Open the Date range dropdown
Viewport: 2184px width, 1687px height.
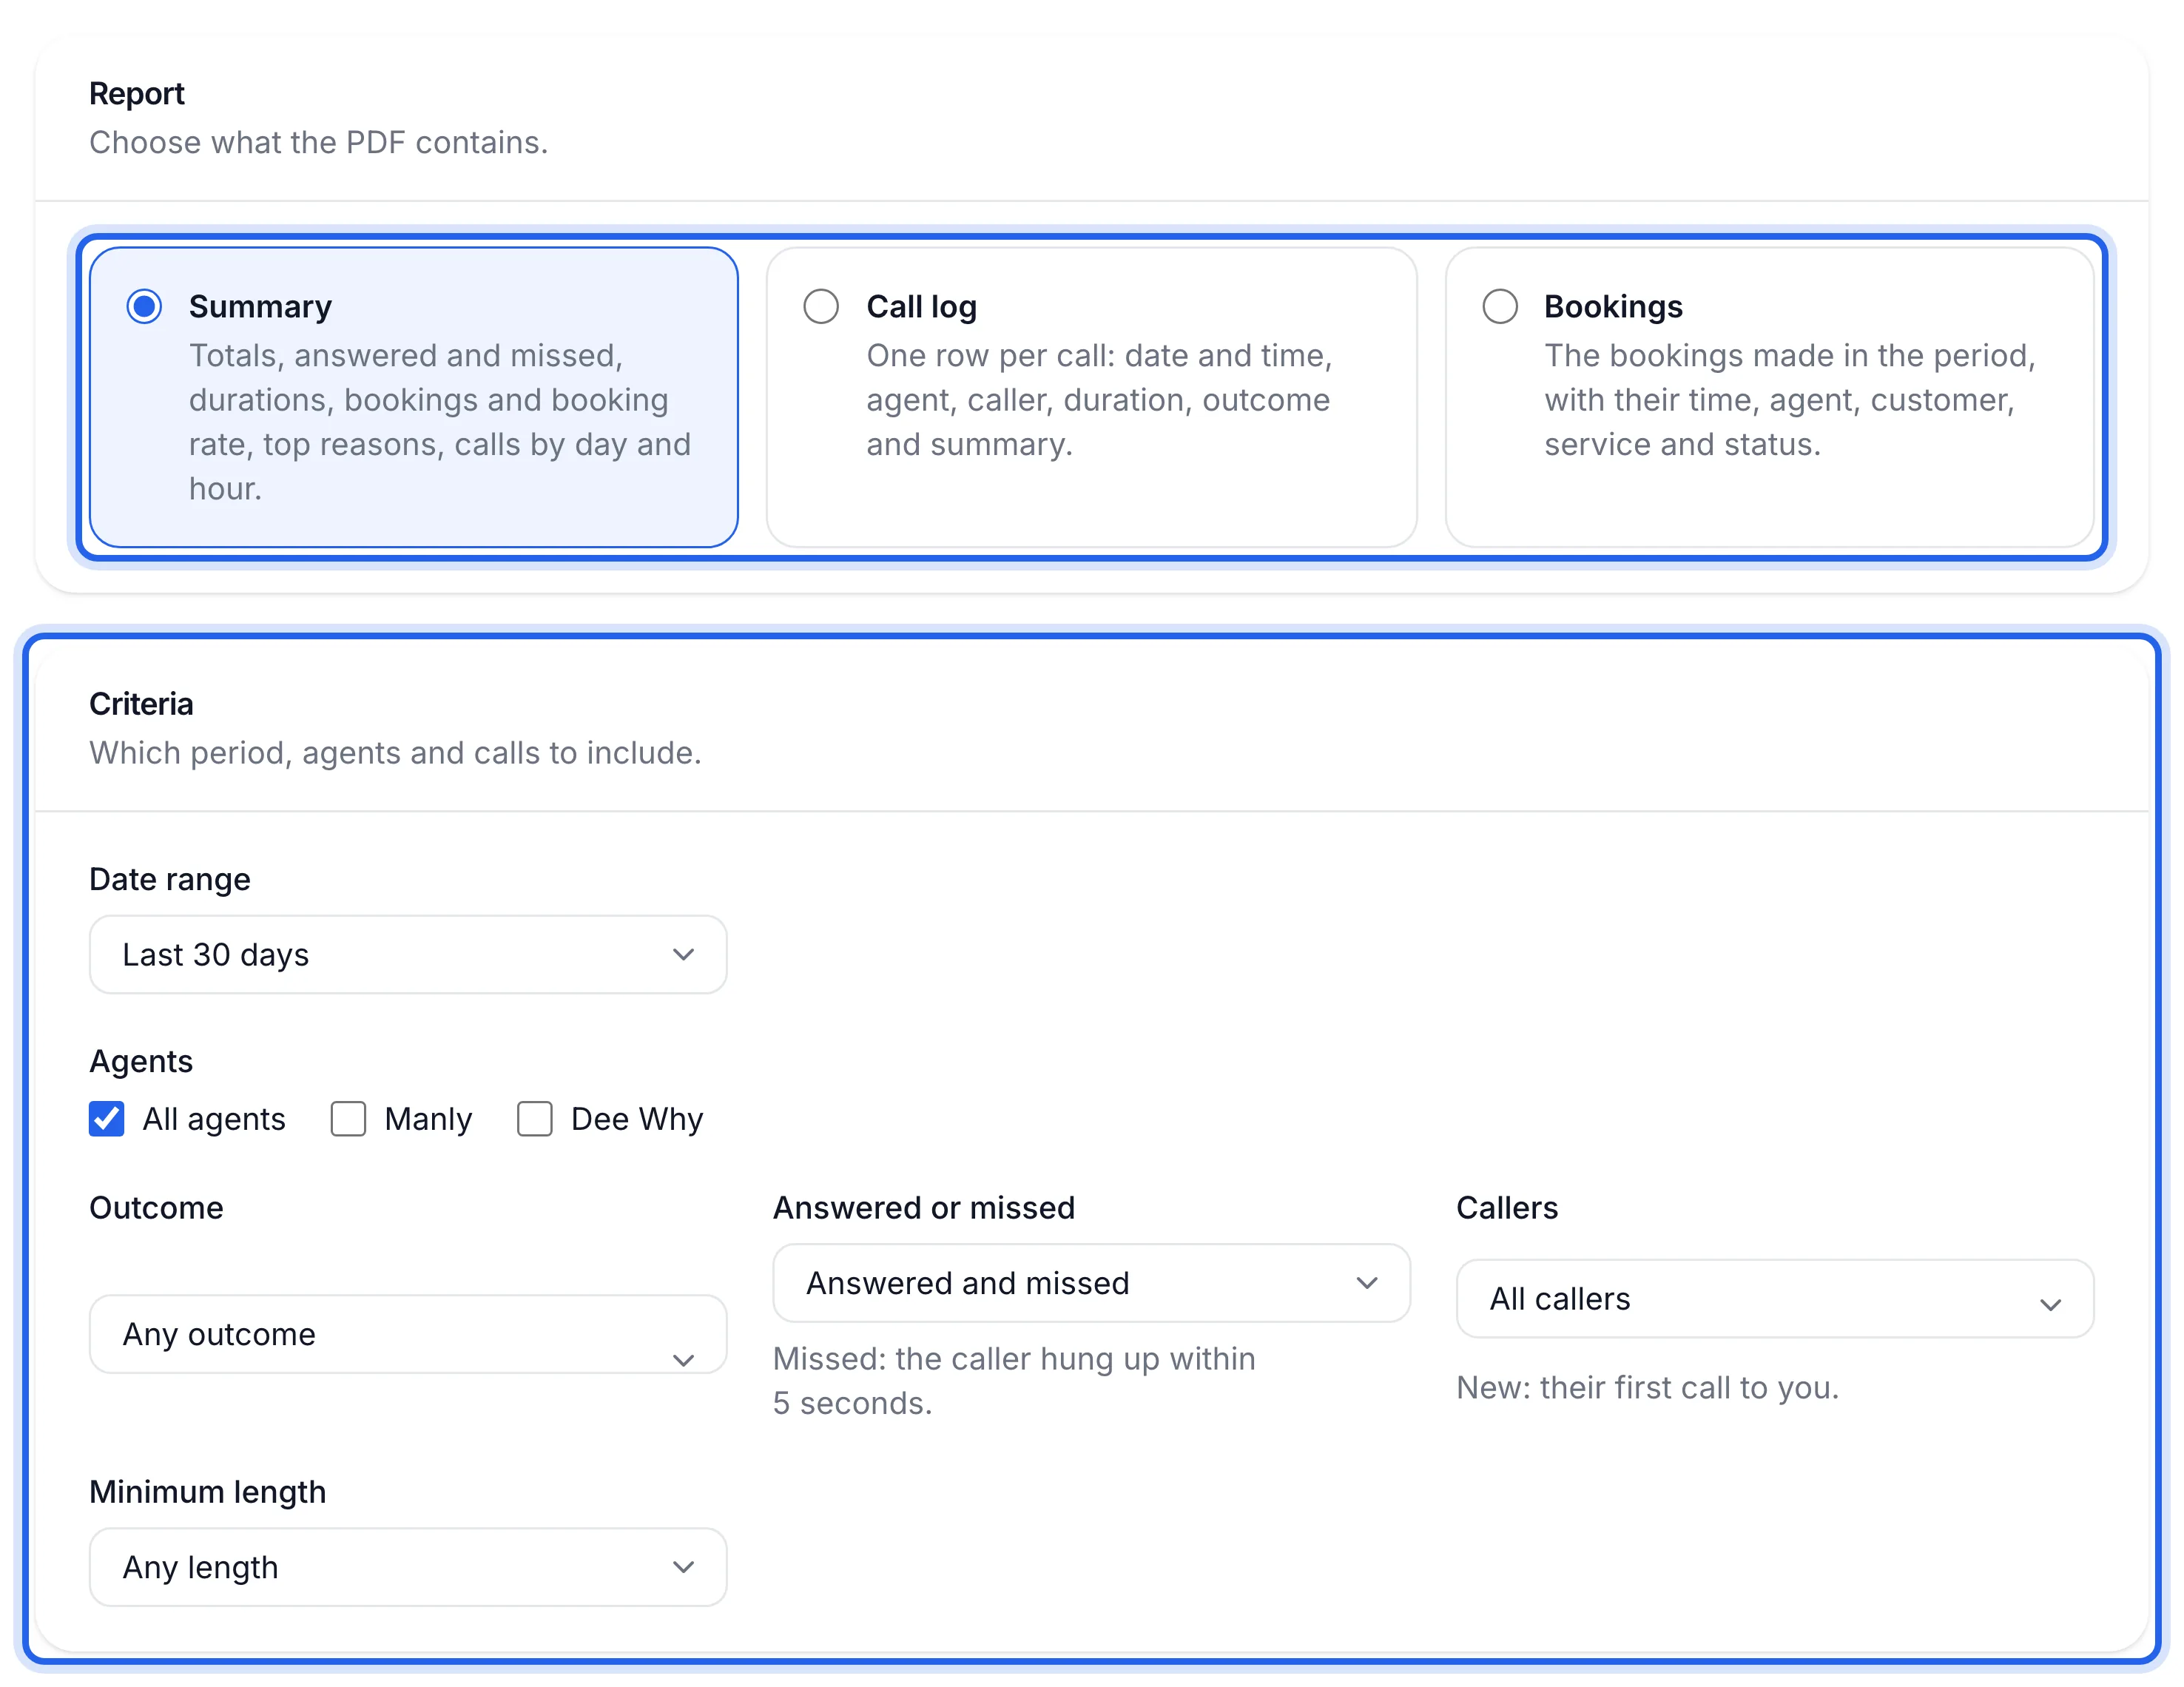[x=408, y=954]
